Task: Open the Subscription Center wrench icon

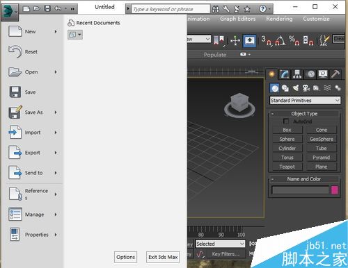Action: 226,9
